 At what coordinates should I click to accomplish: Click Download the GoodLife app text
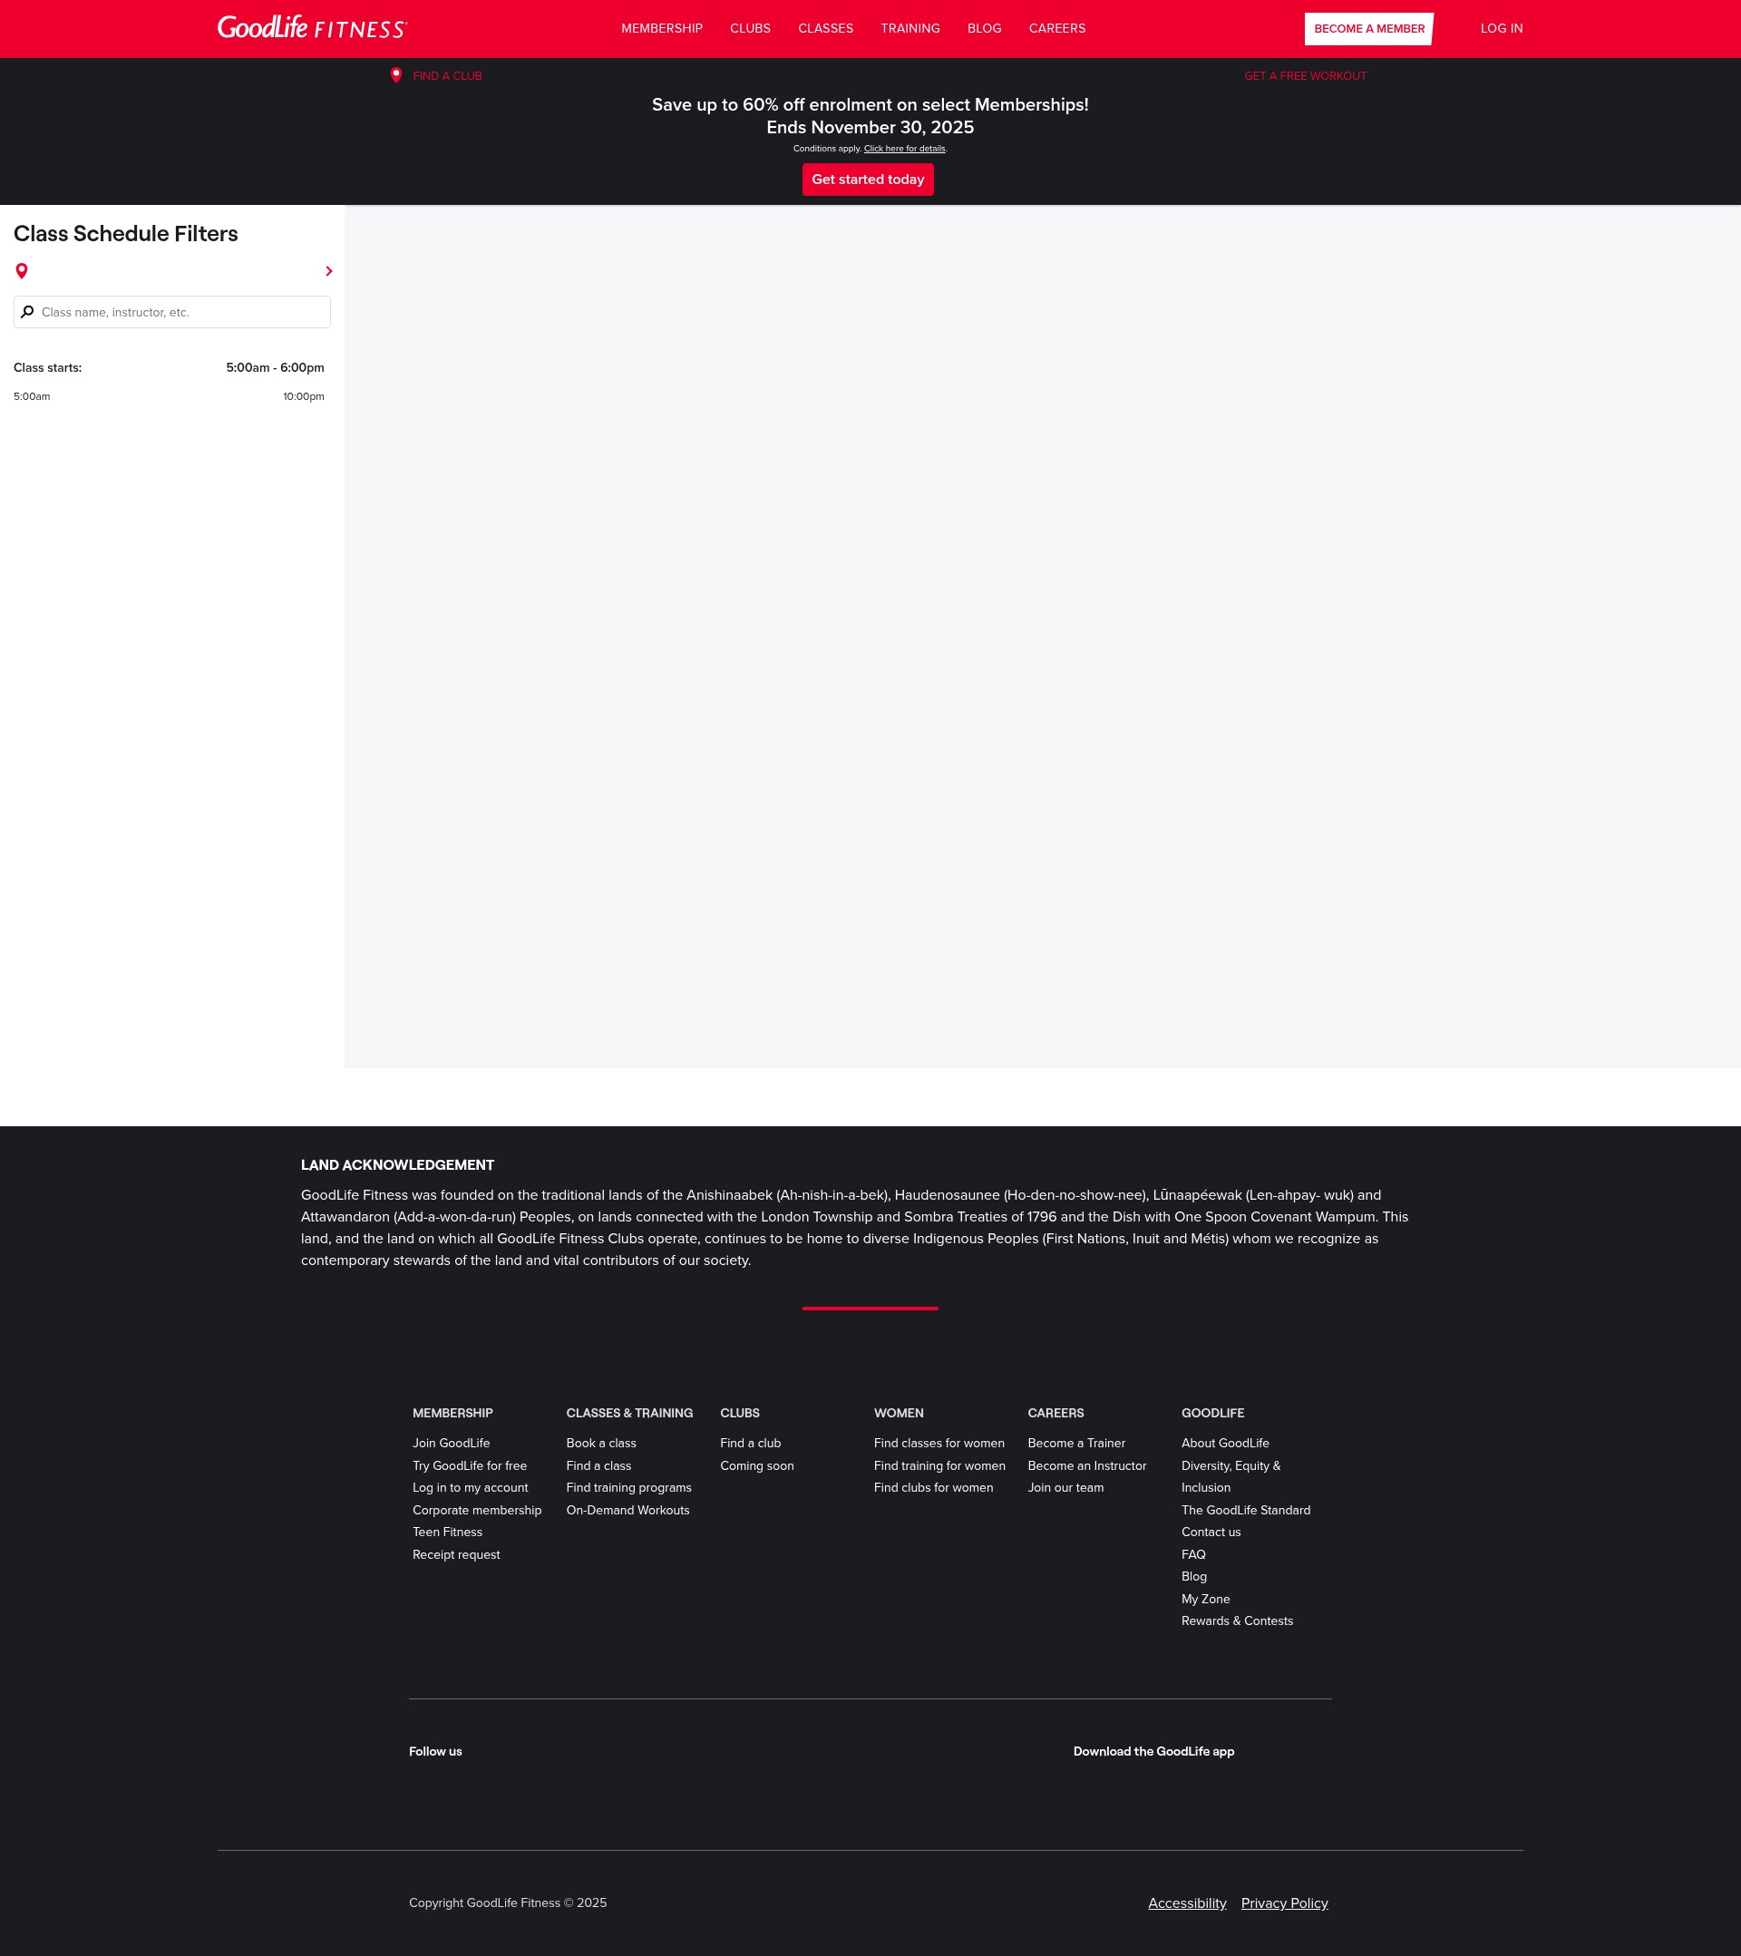tap(1153, 1751)
